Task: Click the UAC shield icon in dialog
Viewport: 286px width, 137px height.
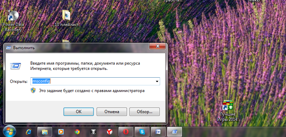Action: click(33, 91)
